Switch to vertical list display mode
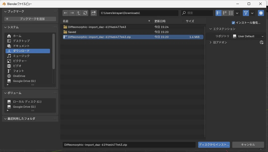The width and height of the screenshot is (268, 152). click(x=219, y=13)
